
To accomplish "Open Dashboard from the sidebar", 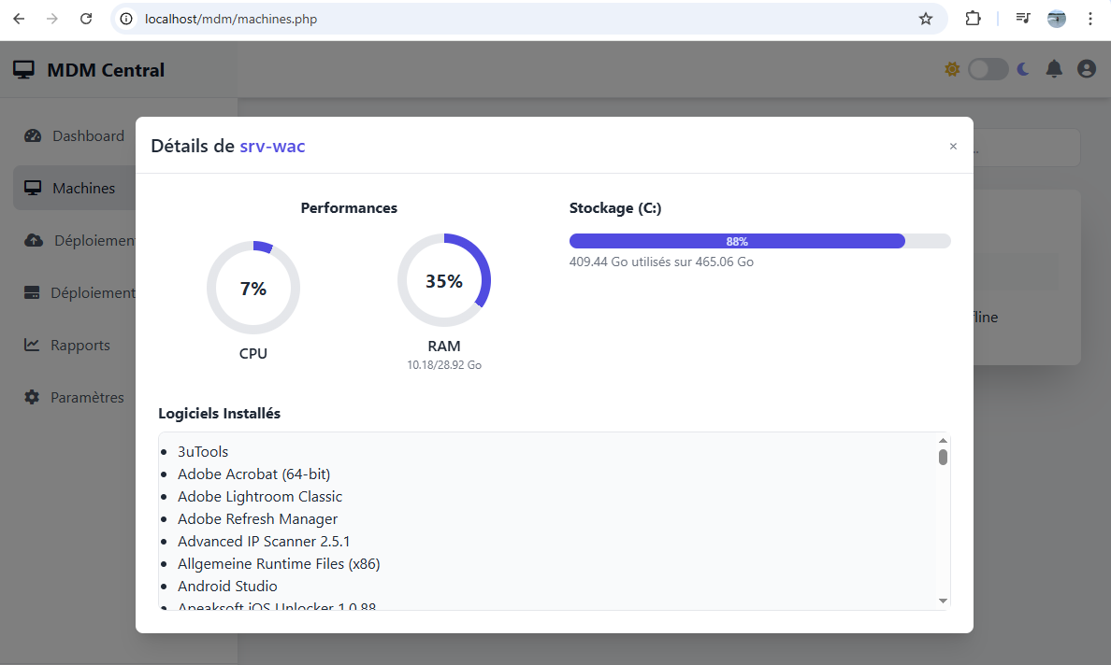I will pos(88,135).
